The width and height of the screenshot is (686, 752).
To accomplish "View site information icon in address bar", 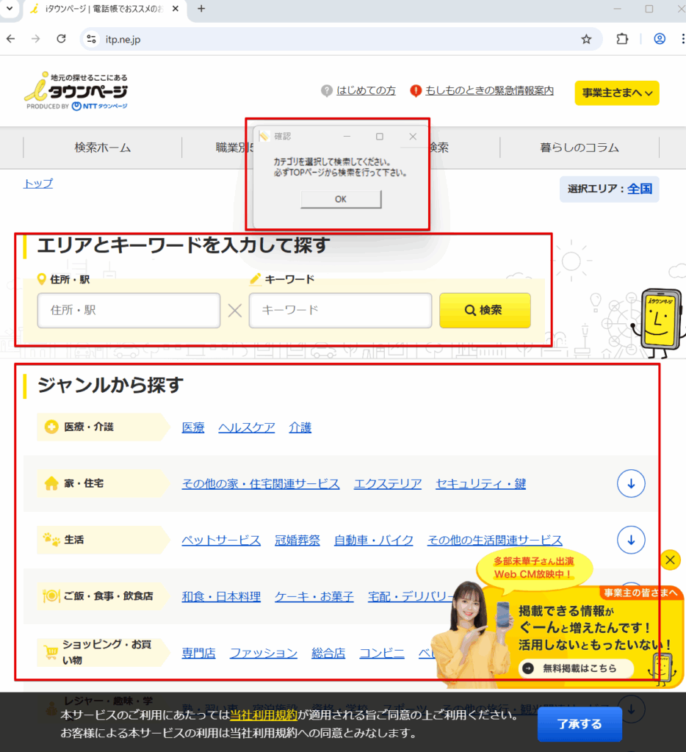I will click(x=91, y=39).
